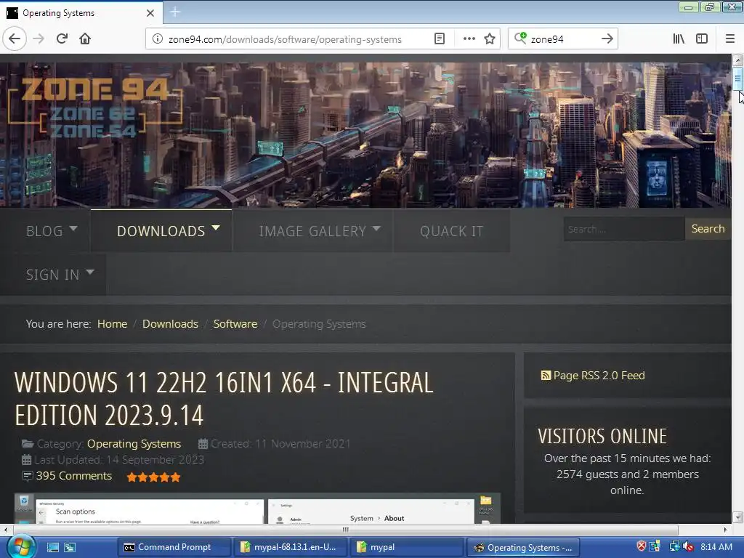Click the zone94 browser search box
744x558 pixels.
coord(562,39)
